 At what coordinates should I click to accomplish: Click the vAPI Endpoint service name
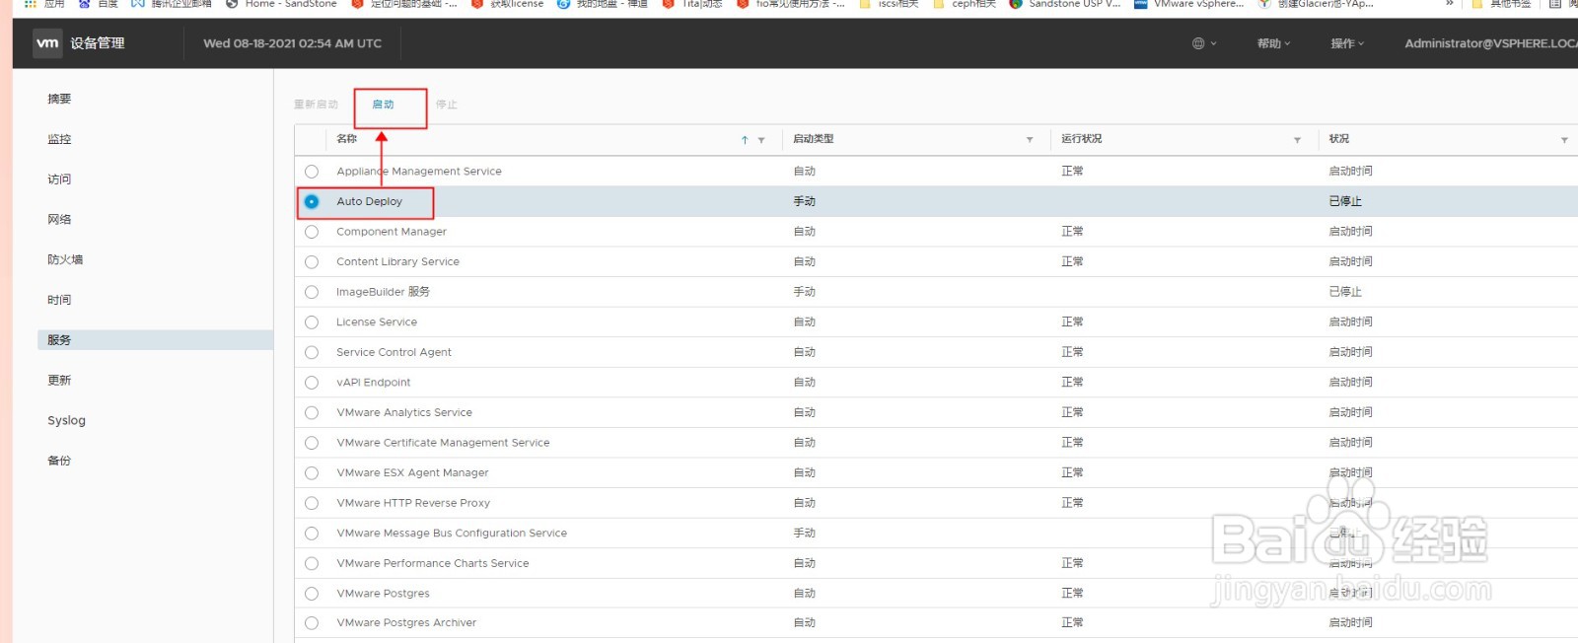(374, 383)
